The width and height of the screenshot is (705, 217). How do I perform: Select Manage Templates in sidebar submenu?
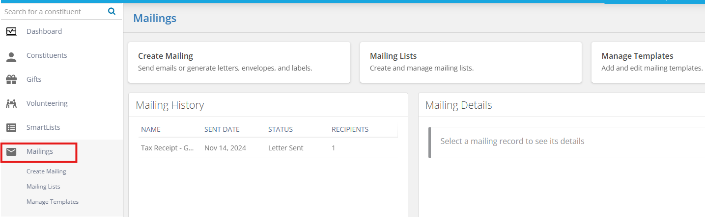53,202
